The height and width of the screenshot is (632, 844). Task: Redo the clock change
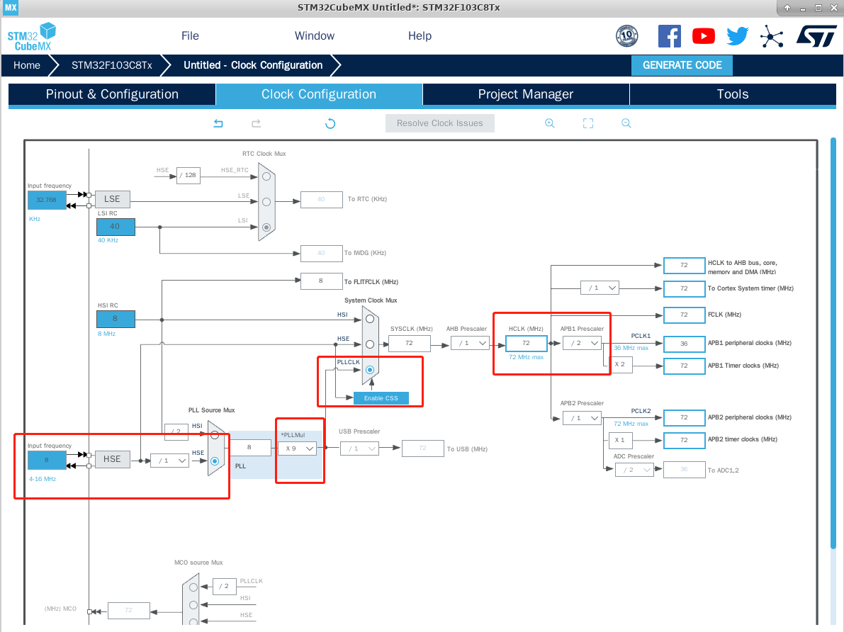pos(257,123)
